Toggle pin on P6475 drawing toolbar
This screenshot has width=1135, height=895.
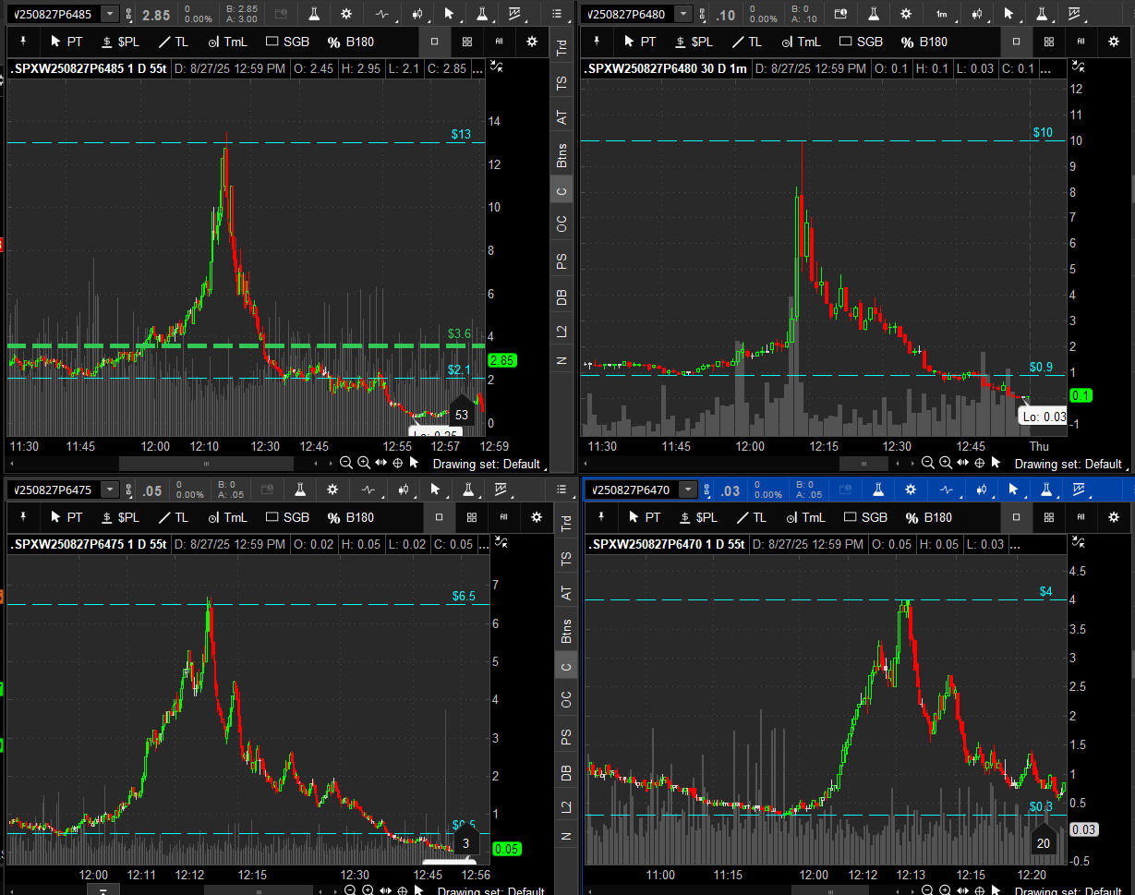[x=23, y=517]
